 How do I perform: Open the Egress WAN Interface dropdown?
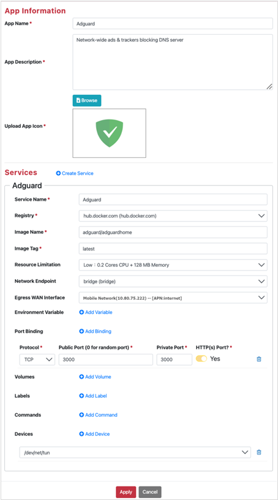(x=173, y=298)
